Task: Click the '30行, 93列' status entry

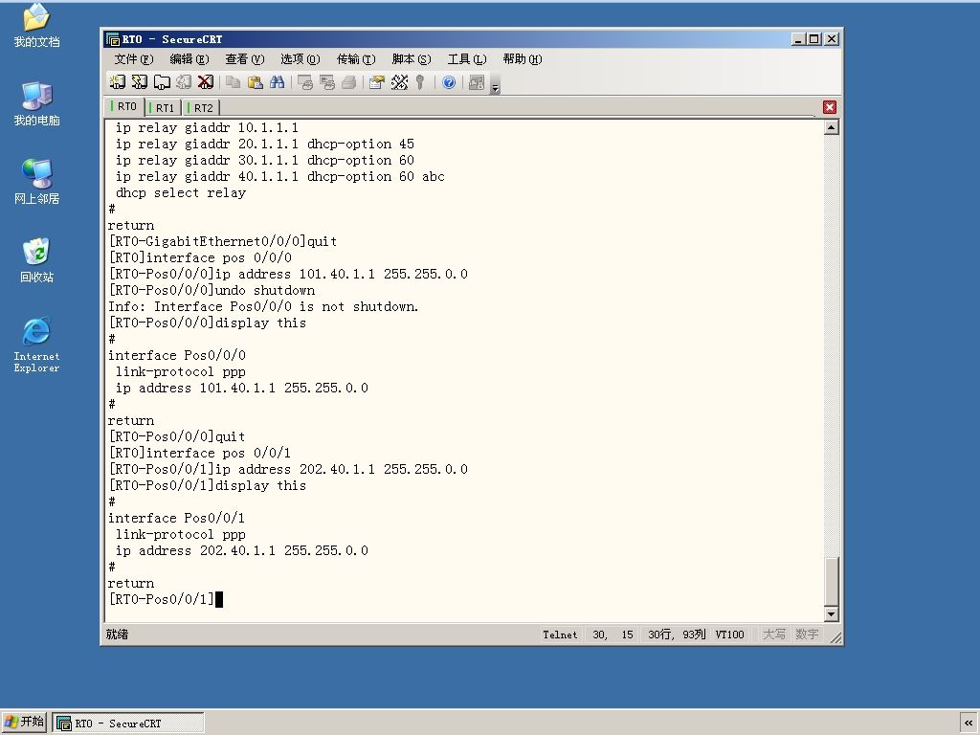Action: tap(677, 635)
